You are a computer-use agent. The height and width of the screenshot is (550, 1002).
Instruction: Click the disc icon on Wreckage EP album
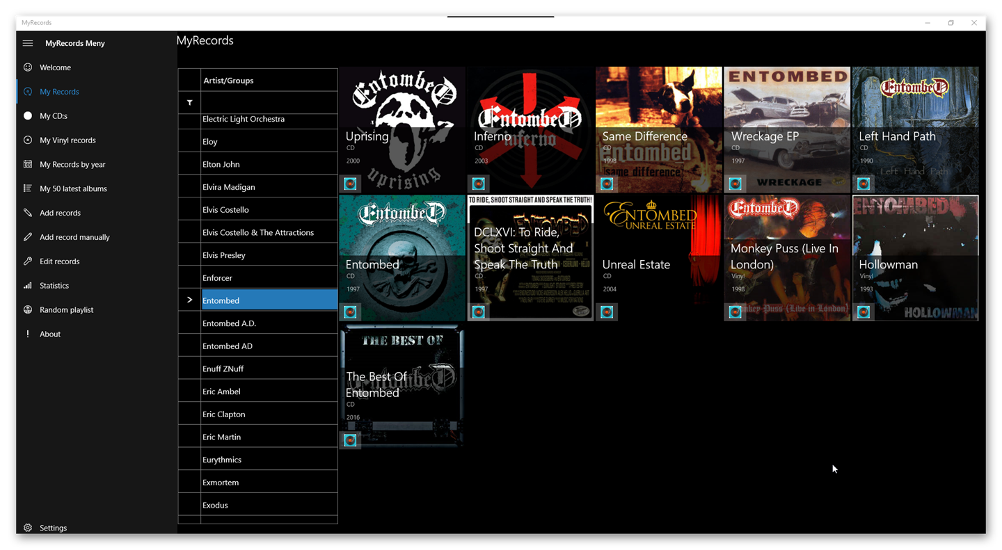(735, 184)
